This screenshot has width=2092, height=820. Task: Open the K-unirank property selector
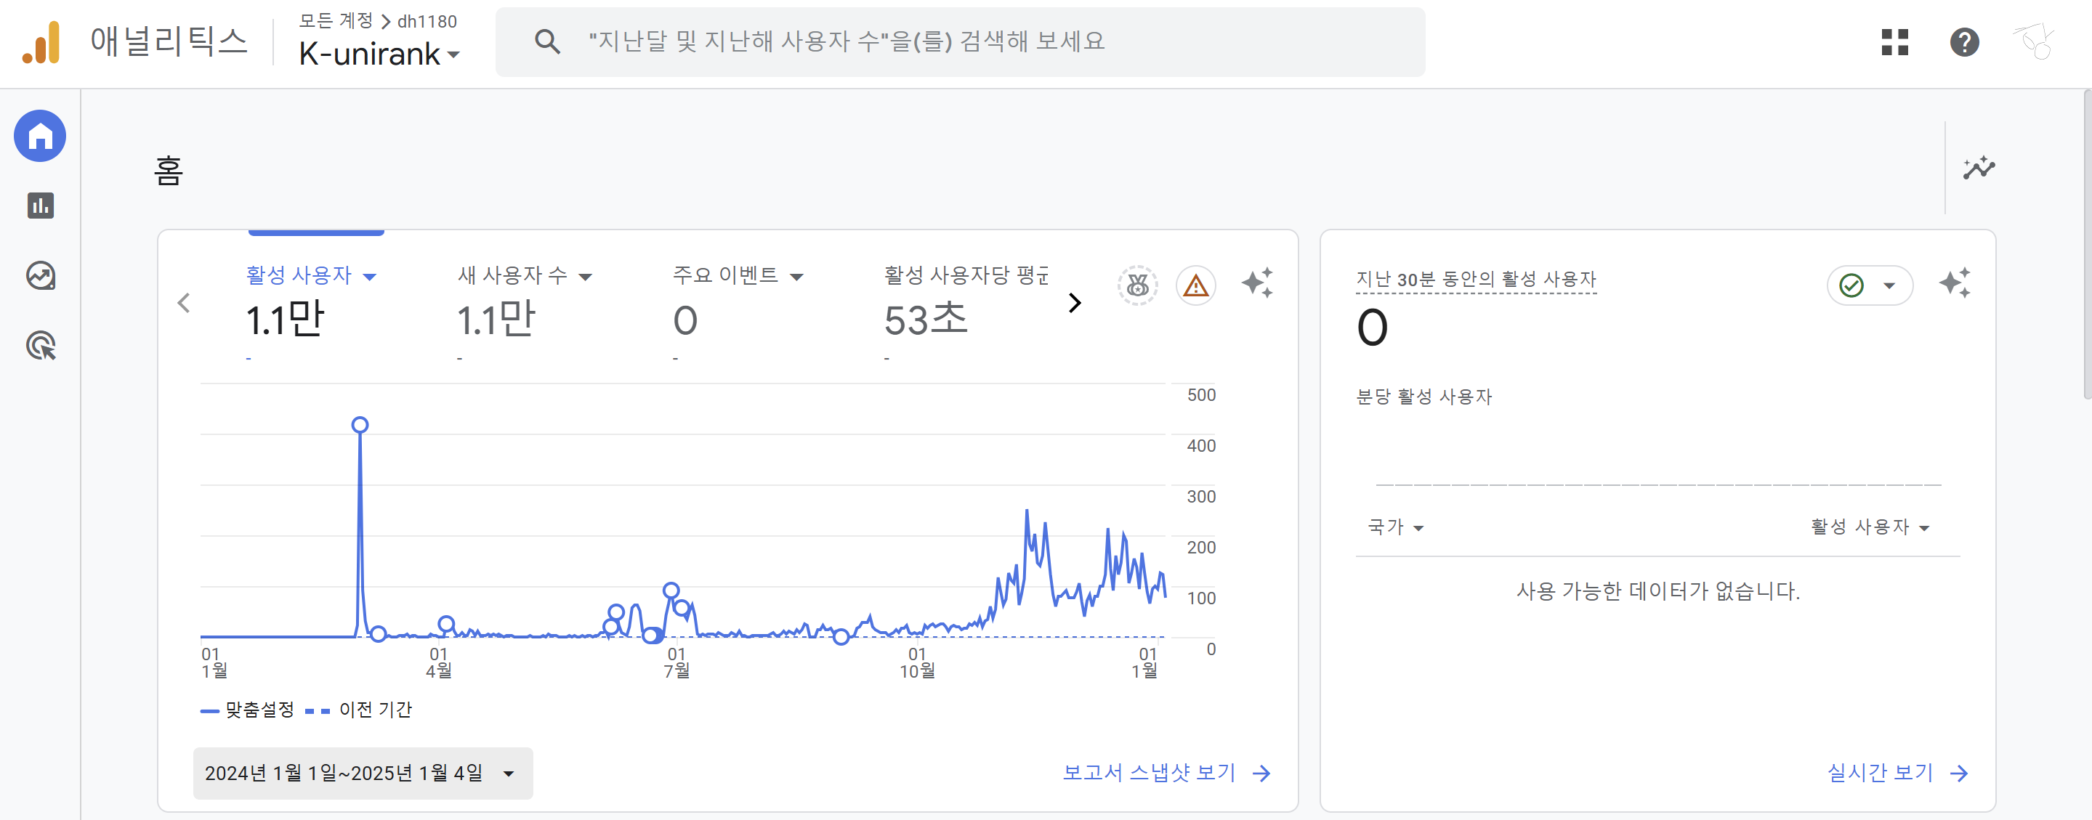pos(379,54)
